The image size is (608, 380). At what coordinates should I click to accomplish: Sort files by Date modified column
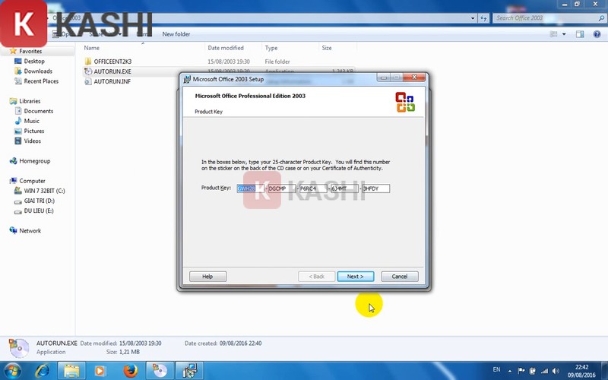226,48
